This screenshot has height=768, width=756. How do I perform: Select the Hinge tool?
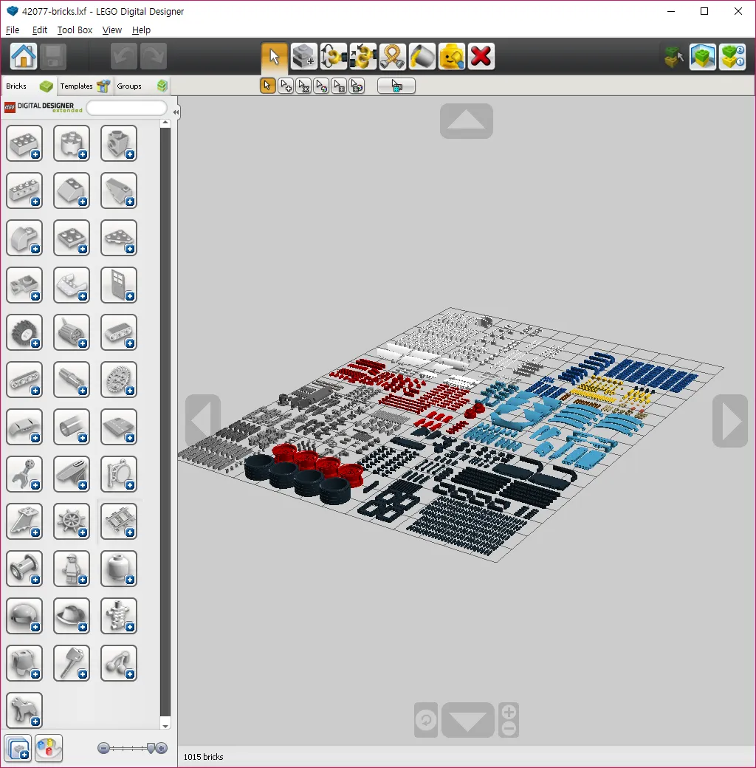coord(334,56)
